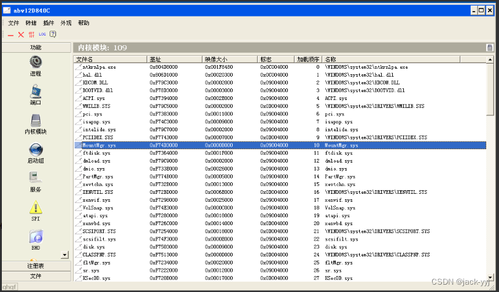Select the WMILIB.SYS file name
Image resolution: width=499 pixels, height=292 pixels.
96,106
